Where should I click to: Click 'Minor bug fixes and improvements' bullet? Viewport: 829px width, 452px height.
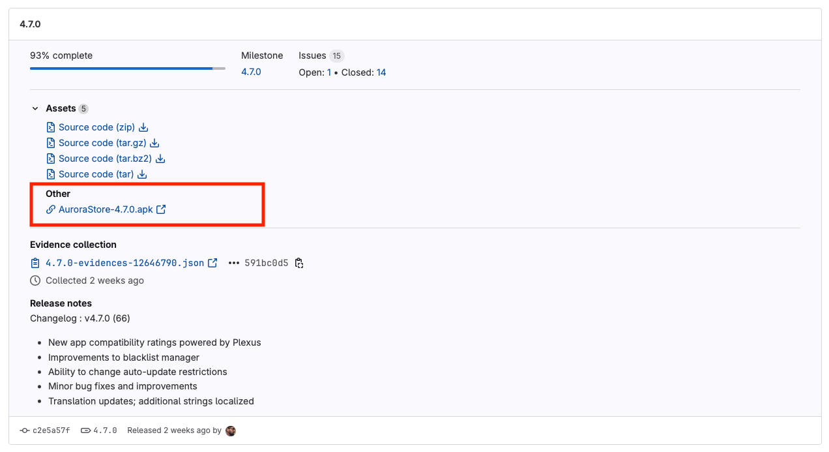point(123,386)
